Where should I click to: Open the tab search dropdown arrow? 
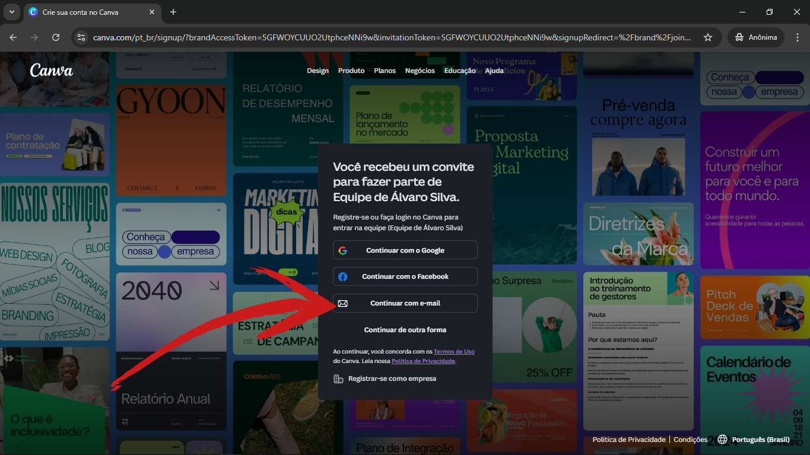coord(11,12)
